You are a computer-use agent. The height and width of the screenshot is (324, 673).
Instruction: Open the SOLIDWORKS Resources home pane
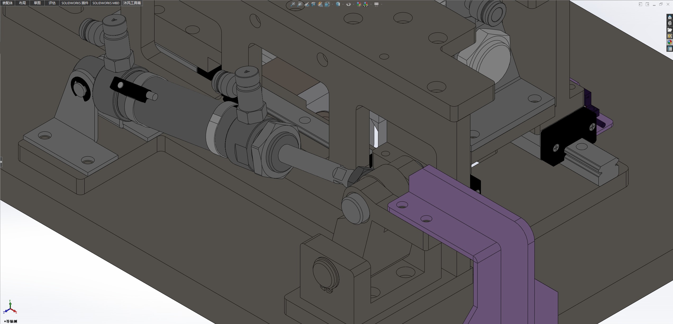click(x=670, y=17)
